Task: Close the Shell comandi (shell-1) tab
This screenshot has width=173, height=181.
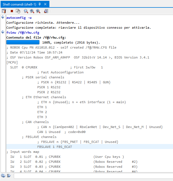Action: 45,4
